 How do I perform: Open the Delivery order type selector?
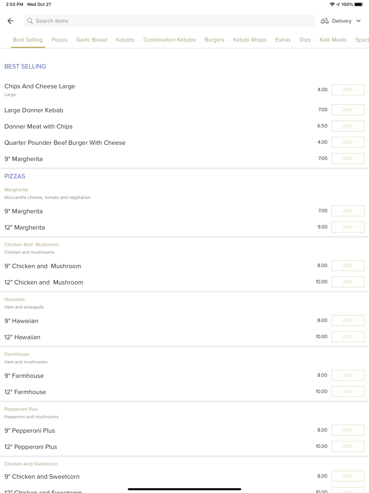click(x=341, y=21)
